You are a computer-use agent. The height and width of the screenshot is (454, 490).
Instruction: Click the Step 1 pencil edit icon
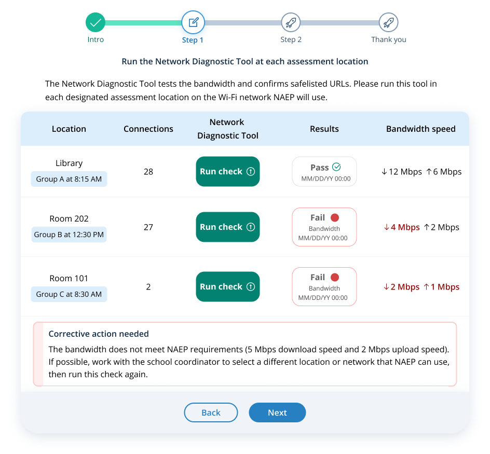(x=193, y=23)
